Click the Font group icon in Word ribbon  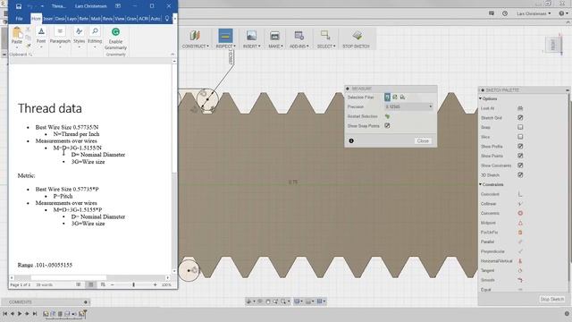(x=41, y=31)
